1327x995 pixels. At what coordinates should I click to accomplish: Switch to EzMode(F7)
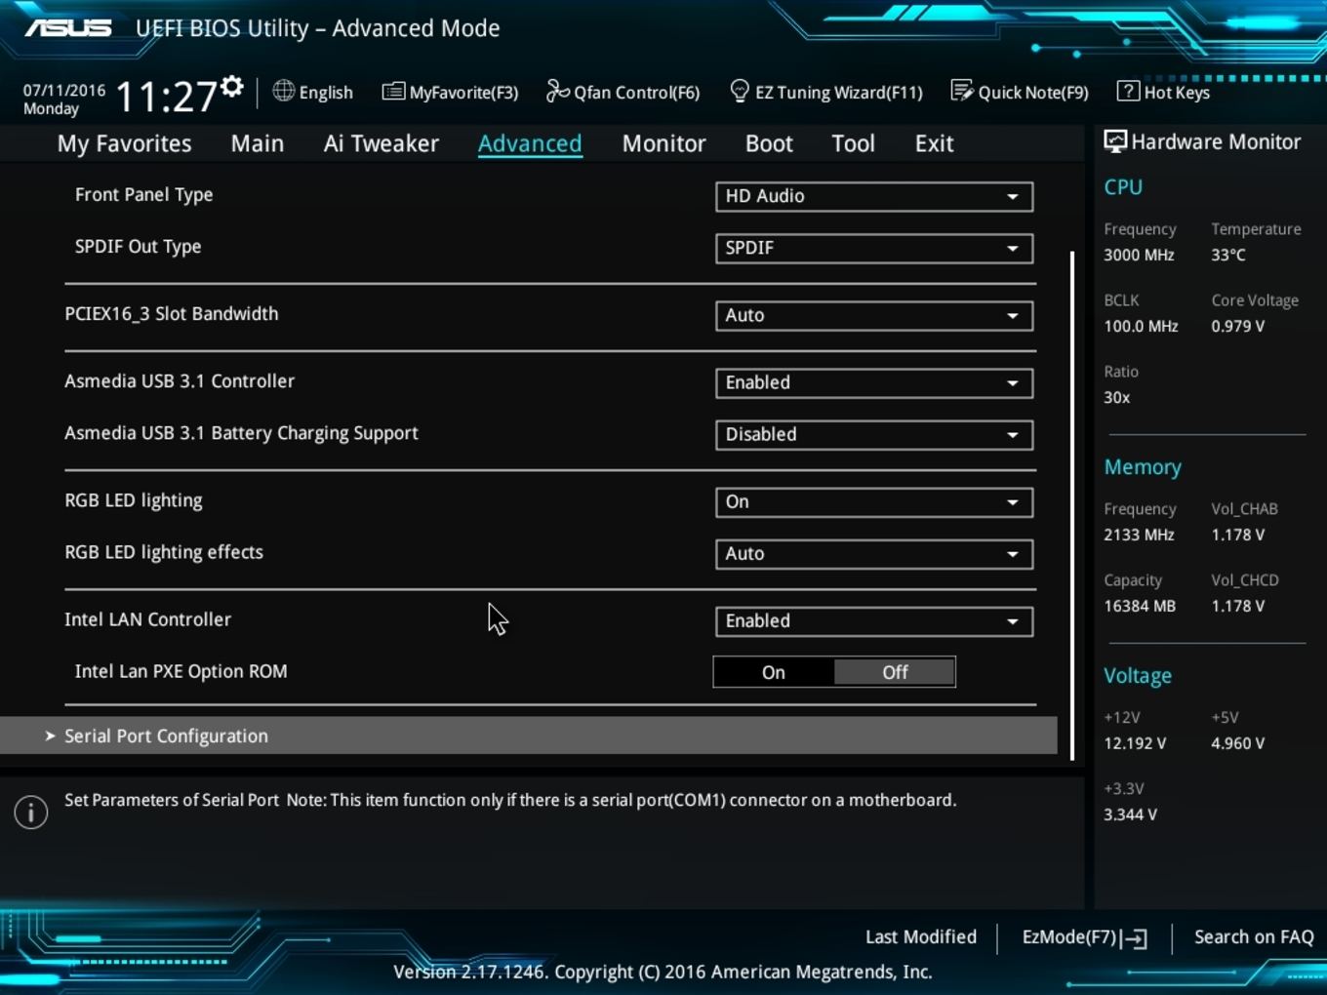click(x=1084, y=937)
